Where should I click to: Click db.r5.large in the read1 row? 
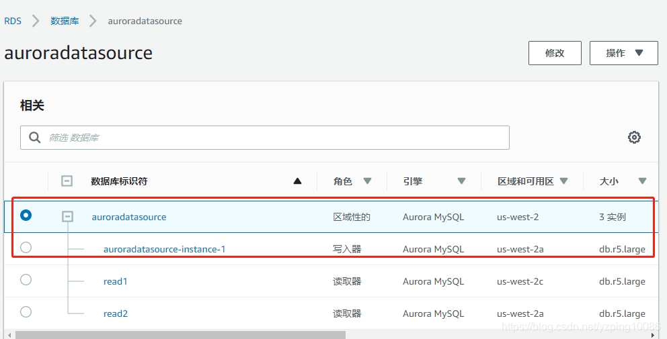click(x=622, y=282)
